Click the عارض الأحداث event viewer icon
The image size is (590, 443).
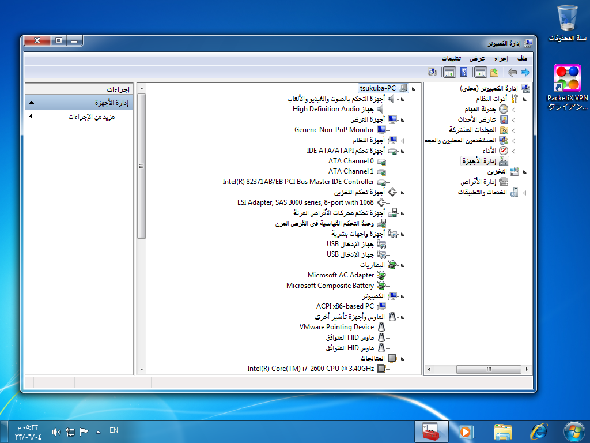[504, 120]
